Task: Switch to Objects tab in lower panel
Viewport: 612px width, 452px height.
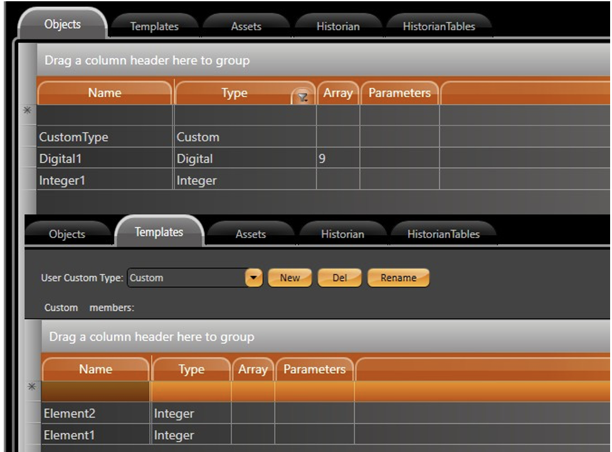Action: (x=67, y=234)
